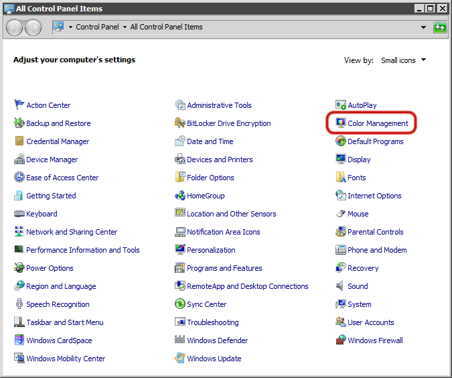Click the User Accounts icon
This screenshot has height=378, width=452.
[340, 322]
